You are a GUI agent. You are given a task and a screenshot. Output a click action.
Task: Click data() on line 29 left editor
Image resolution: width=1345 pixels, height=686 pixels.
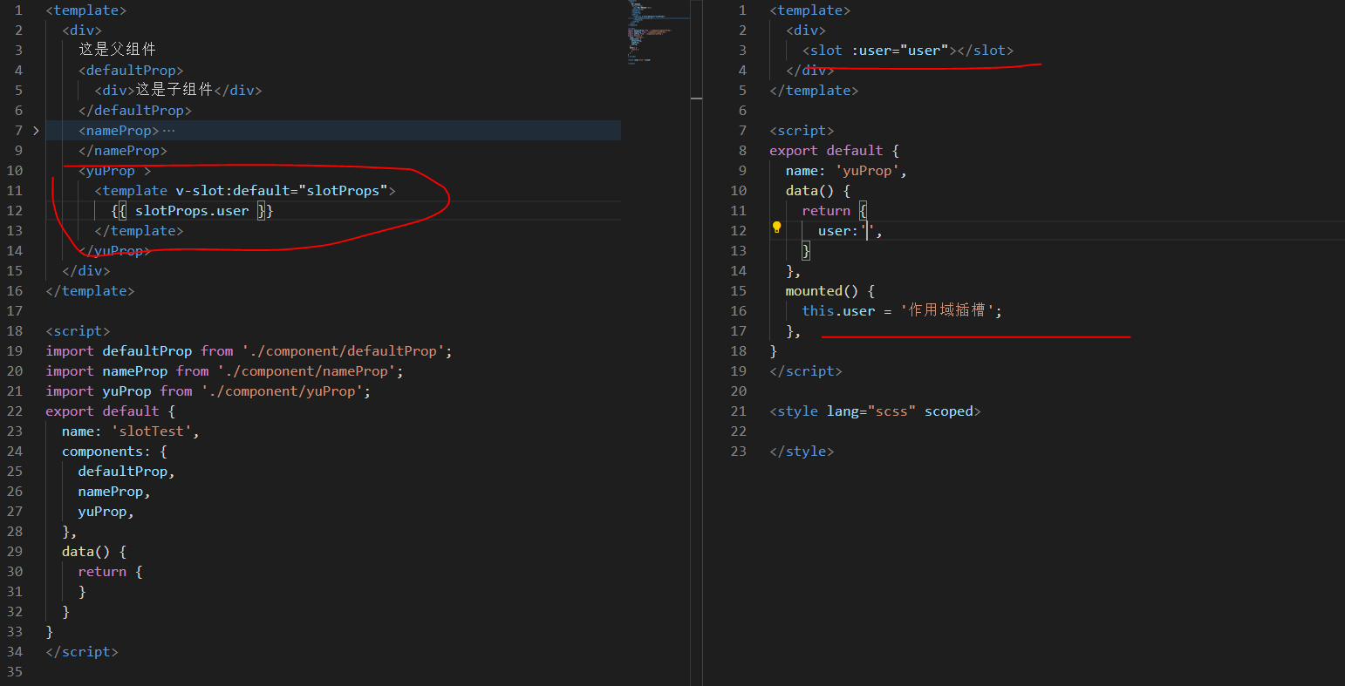click(x=85, y=551)
